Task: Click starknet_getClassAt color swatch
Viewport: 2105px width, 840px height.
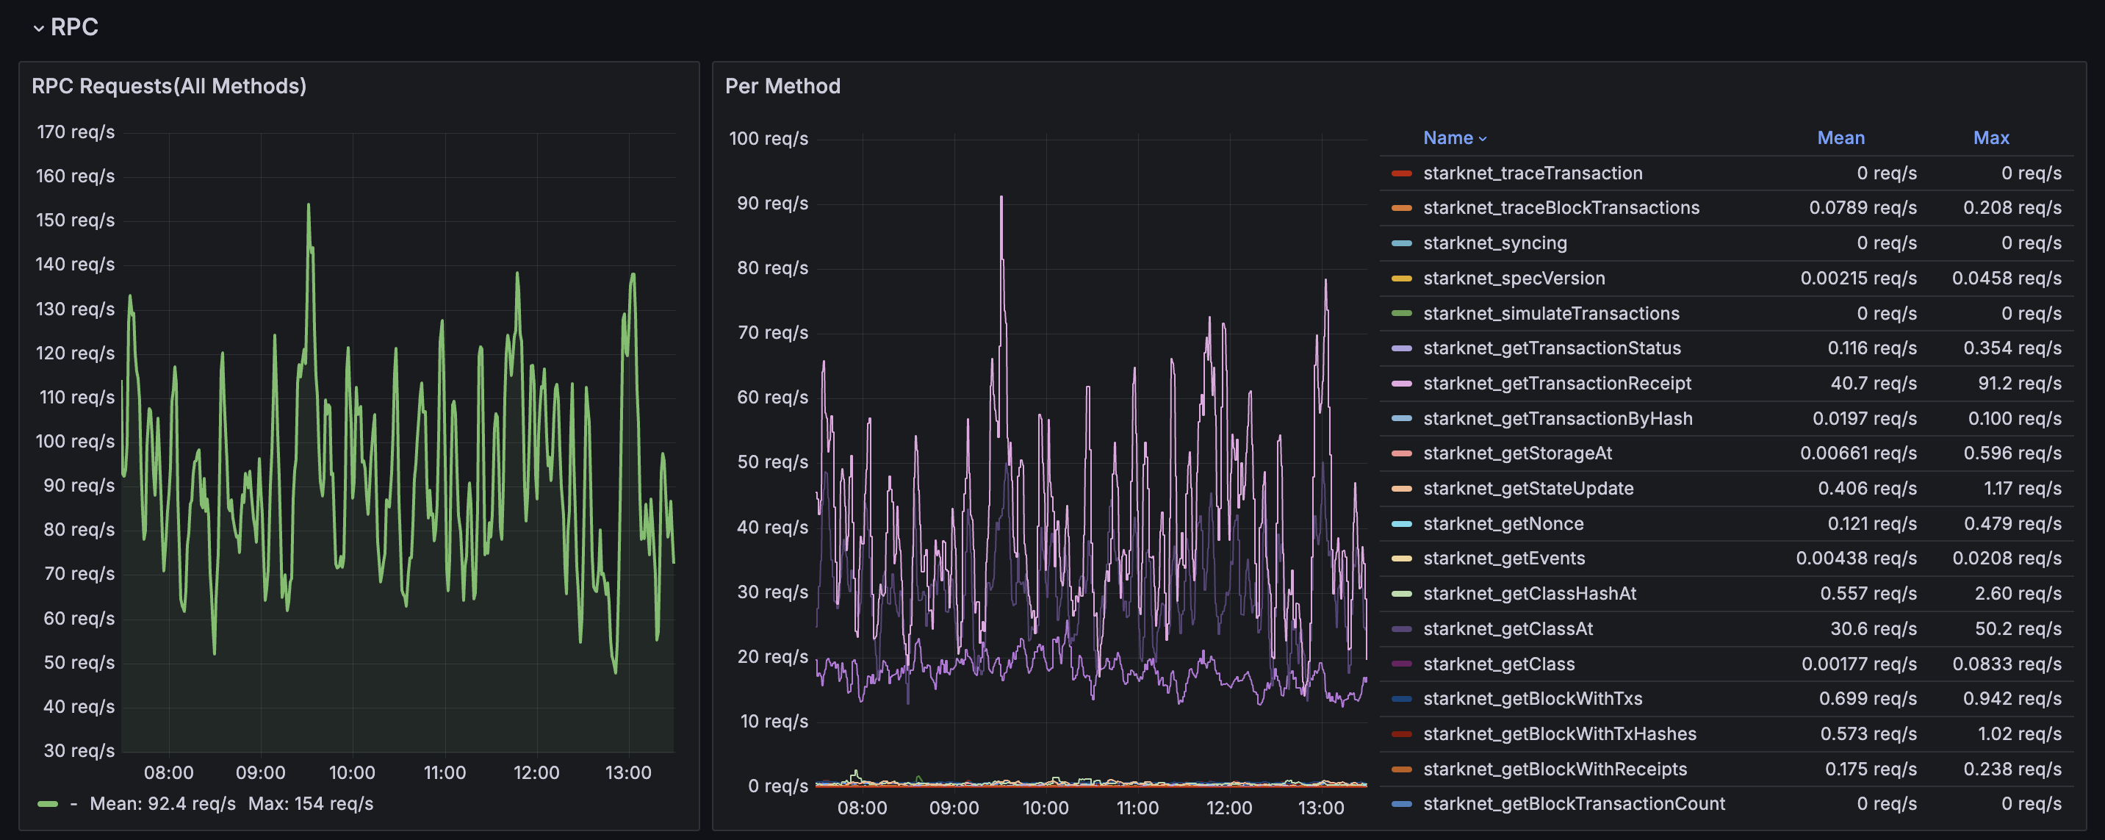Action: pos(1401,629)
